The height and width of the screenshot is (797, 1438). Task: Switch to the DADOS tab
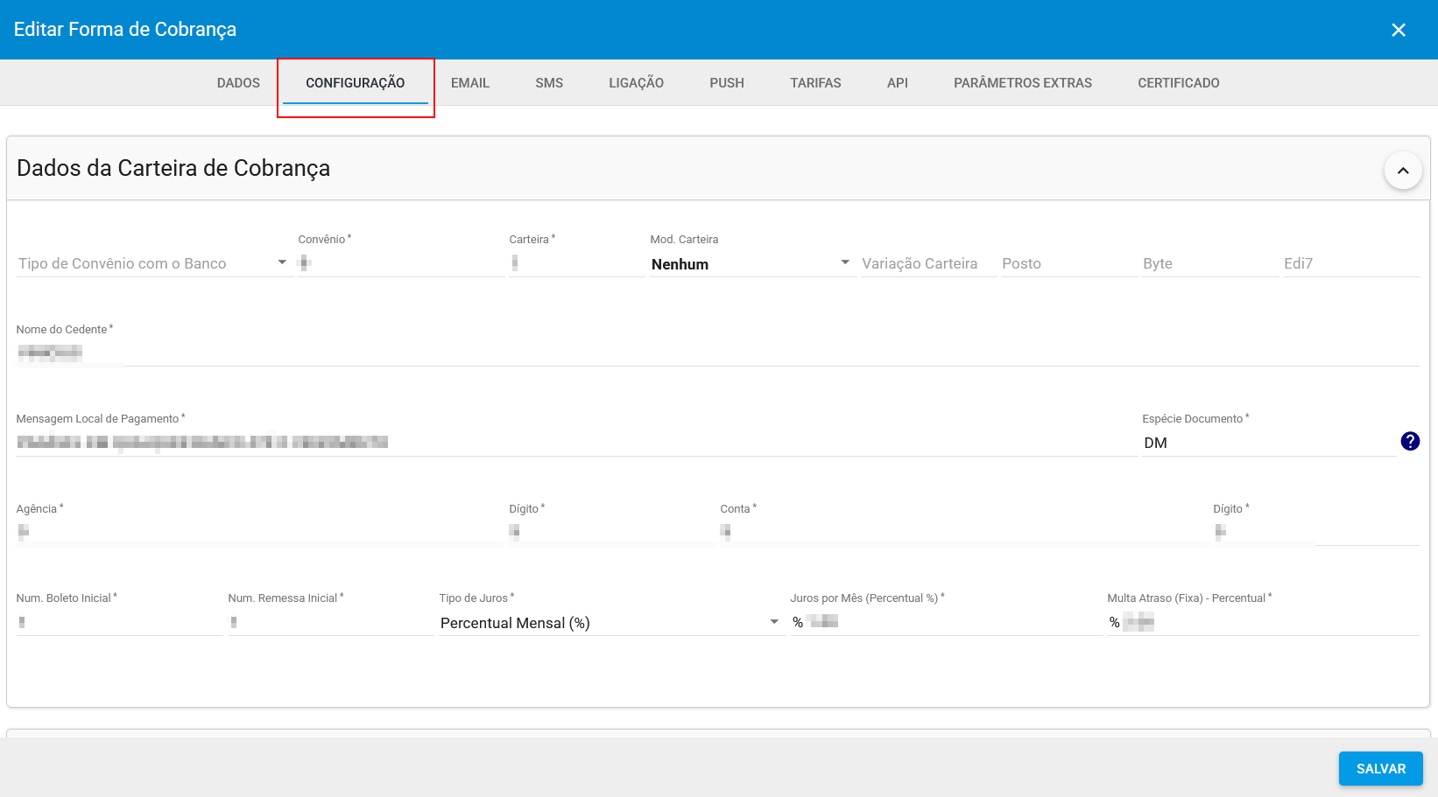click(x=238, y=83)
